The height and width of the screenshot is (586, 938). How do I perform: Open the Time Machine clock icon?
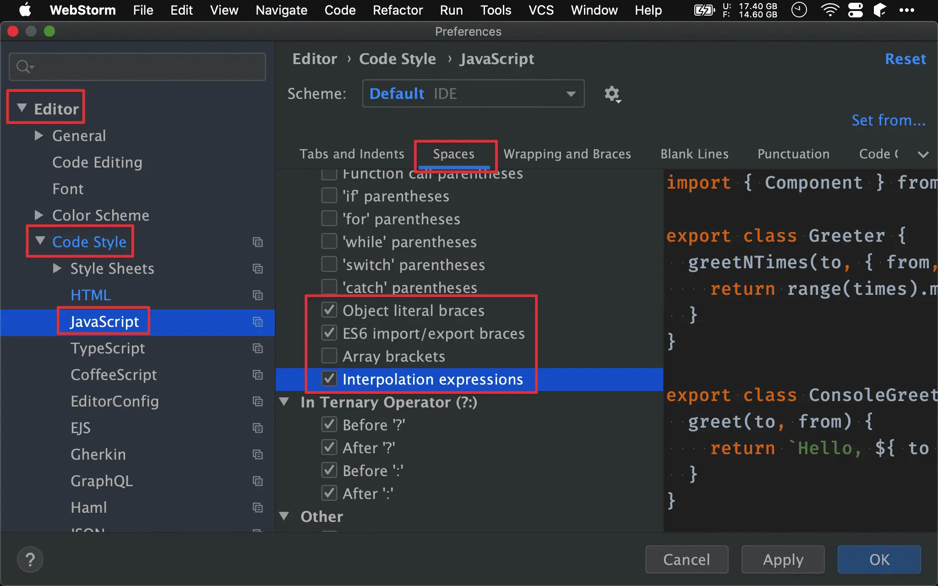point(799,10)
